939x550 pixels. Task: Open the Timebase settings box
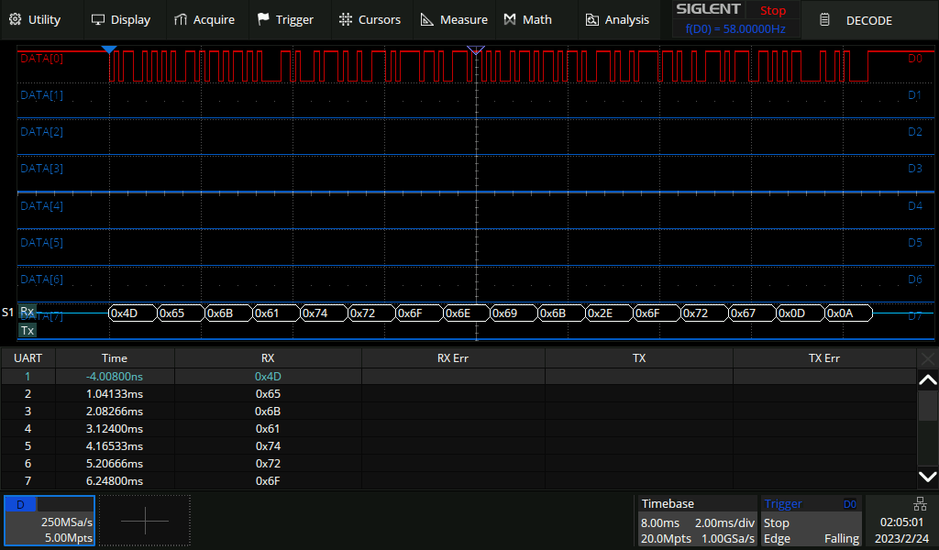(x=698, y=521)
